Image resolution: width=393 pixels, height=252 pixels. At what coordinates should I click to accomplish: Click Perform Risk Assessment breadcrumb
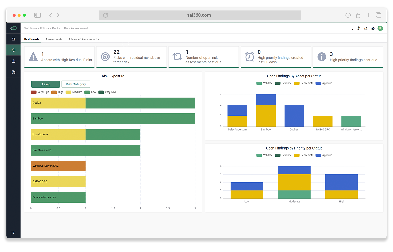[x=70, y=28]
